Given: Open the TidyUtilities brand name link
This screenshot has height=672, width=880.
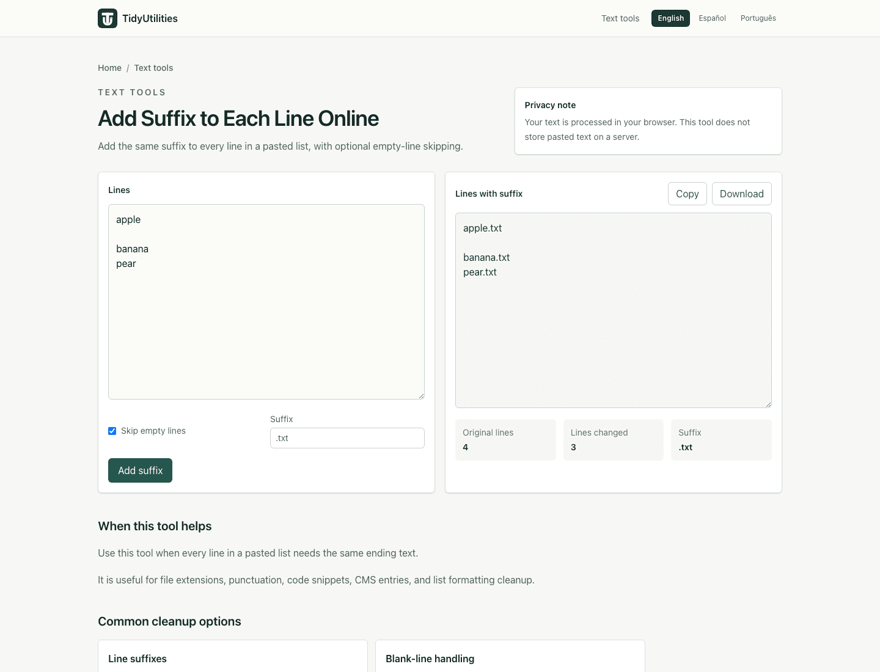Looking at the screenshot, I should pyautogui.click(x=150, y=18).
